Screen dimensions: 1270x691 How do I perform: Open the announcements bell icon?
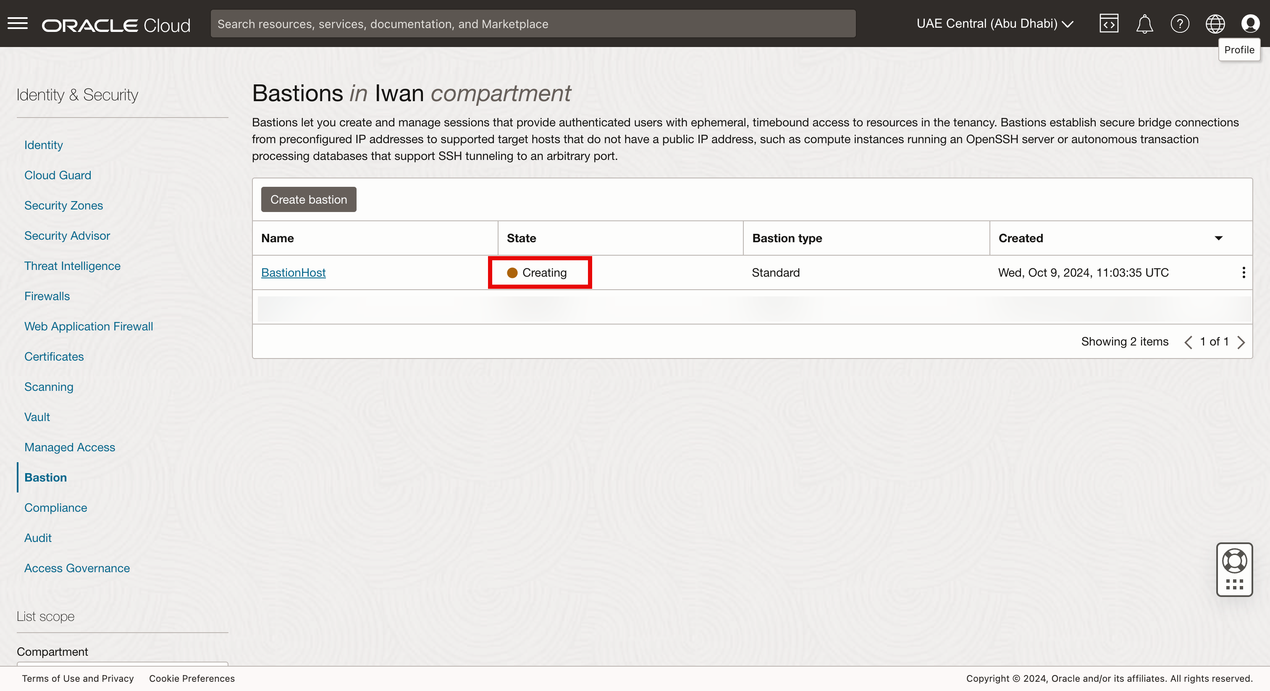pos(1144,24)
